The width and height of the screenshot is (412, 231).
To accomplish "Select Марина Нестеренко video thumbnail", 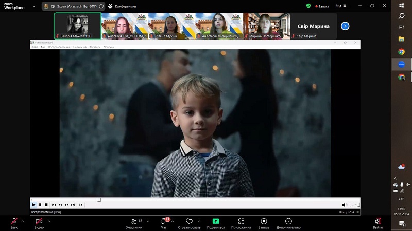I will point(266,26).
